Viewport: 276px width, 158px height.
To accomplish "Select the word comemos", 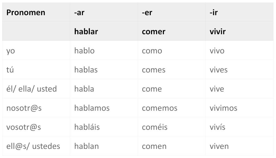I will (159, 108).
